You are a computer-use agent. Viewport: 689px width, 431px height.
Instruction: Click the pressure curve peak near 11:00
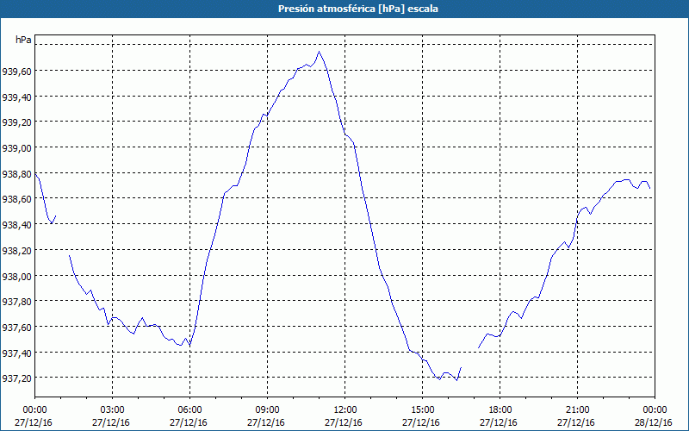tap(319, 52)
